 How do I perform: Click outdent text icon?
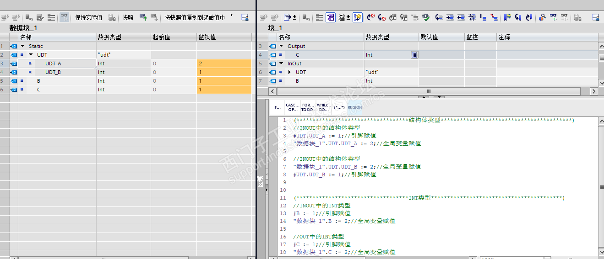coord(461,17)
